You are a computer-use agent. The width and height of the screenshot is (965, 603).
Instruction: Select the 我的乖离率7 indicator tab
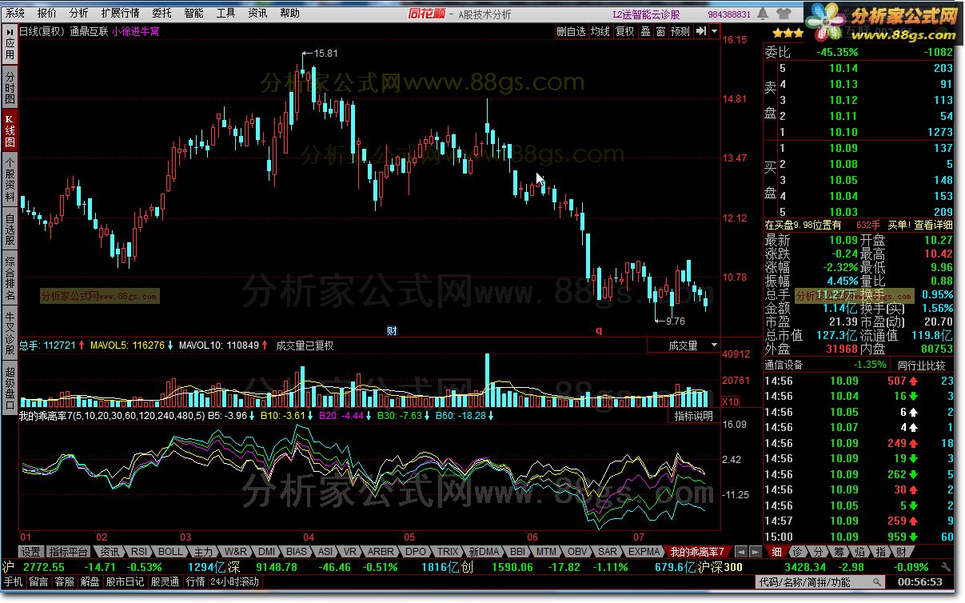[697, 552]
